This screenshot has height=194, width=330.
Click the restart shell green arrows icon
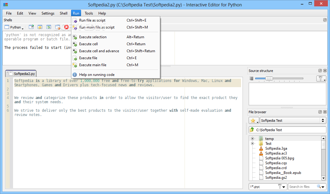[x=49, y=27]
